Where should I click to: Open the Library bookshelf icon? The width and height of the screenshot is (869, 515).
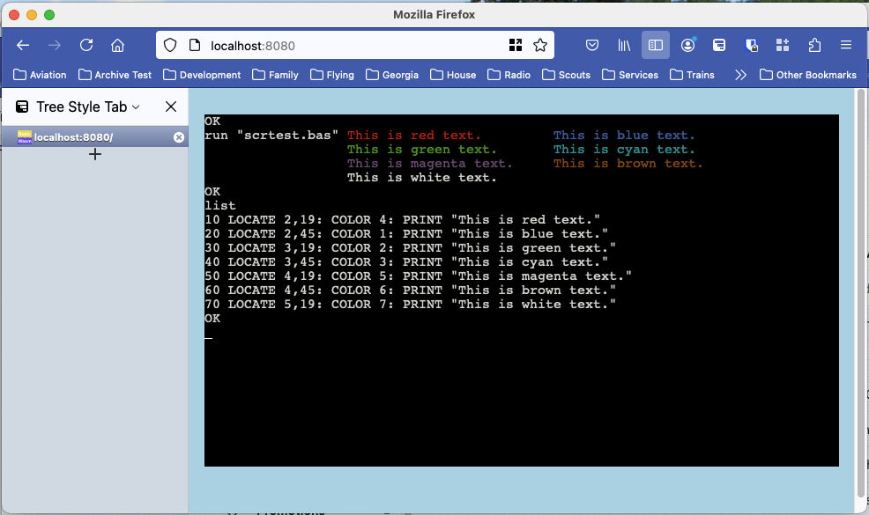625,45
